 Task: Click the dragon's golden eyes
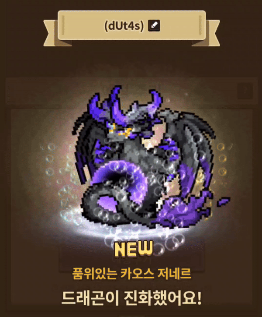(119, 130)
